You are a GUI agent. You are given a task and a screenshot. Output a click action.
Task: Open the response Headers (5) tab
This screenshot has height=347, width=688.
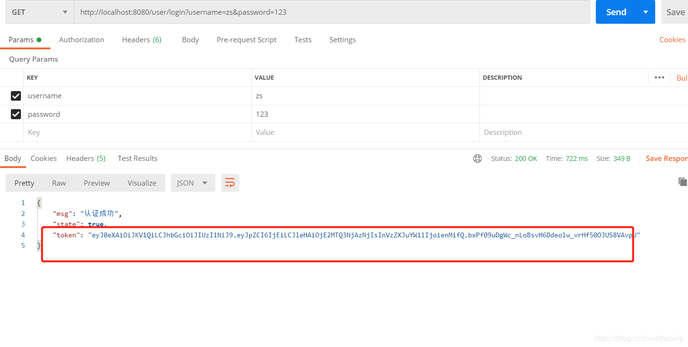click(x=86, y=158)
